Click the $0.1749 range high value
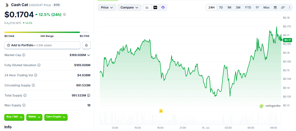This screenshot has width=296, height=131. click(x=84, y=36)
